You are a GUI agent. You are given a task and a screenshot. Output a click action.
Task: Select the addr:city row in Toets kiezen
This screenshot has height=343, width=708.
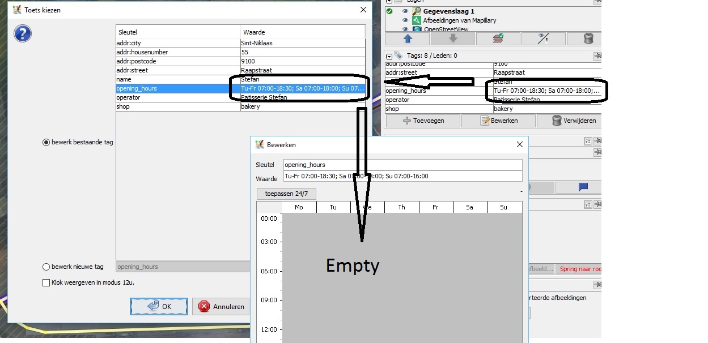(240, 43)
